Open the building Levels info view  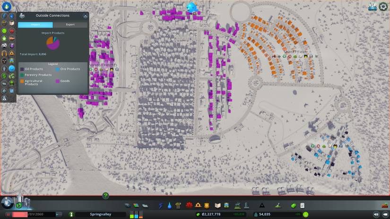point(4,39)
